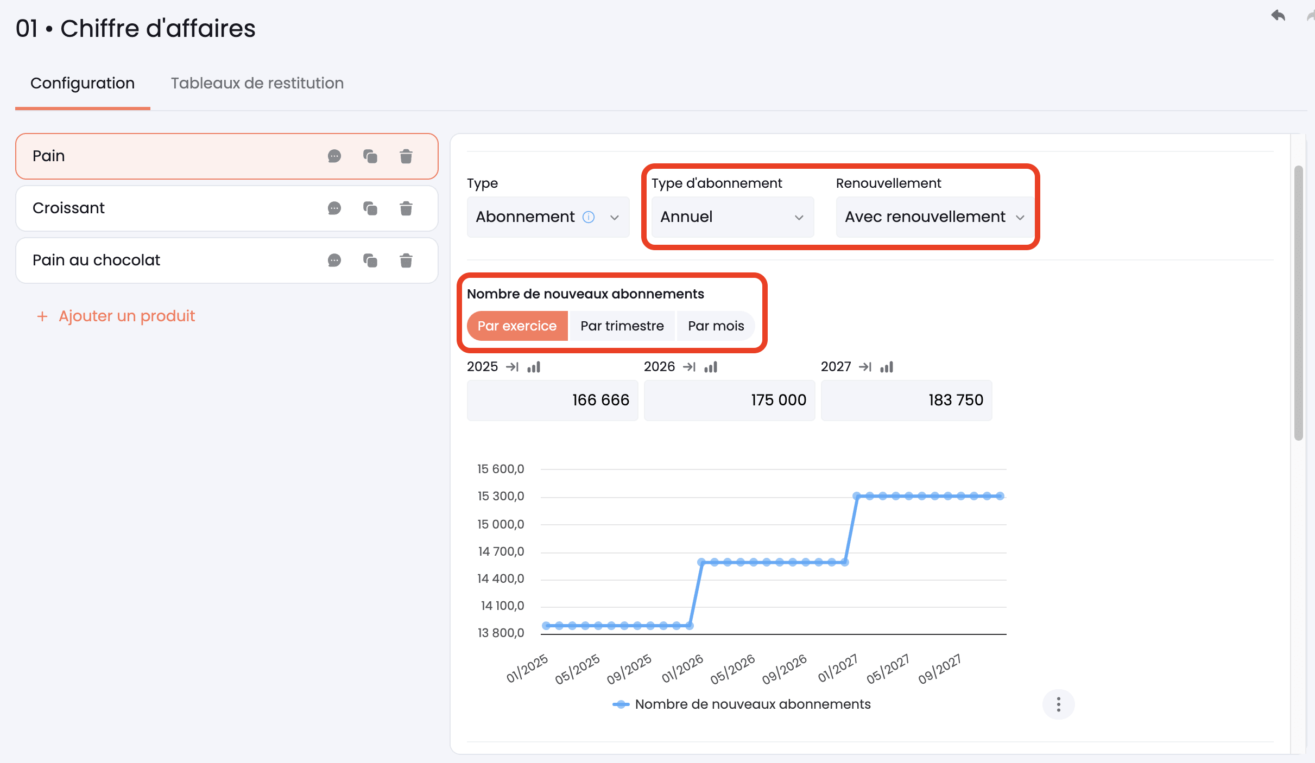
Task: Delete the Pain au chocolat product
Action: pos(406,260)
